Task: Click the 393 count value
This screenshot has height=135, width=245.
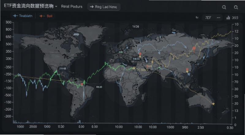Action: point(235,18)
